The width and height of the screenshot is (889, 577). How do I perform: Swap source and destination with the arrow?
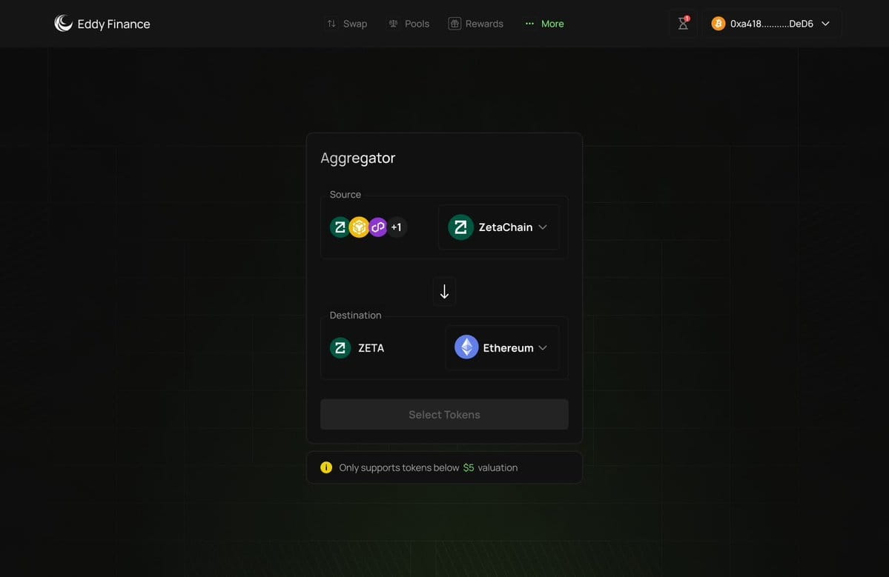pyautogui.click(x=445, y=292)
